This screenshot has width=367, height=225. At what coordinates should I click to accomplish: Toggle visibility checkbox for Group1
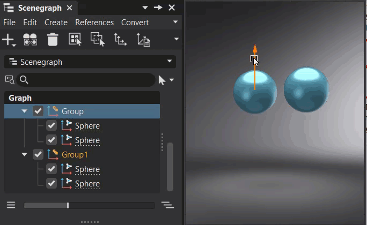coord(38,154)
